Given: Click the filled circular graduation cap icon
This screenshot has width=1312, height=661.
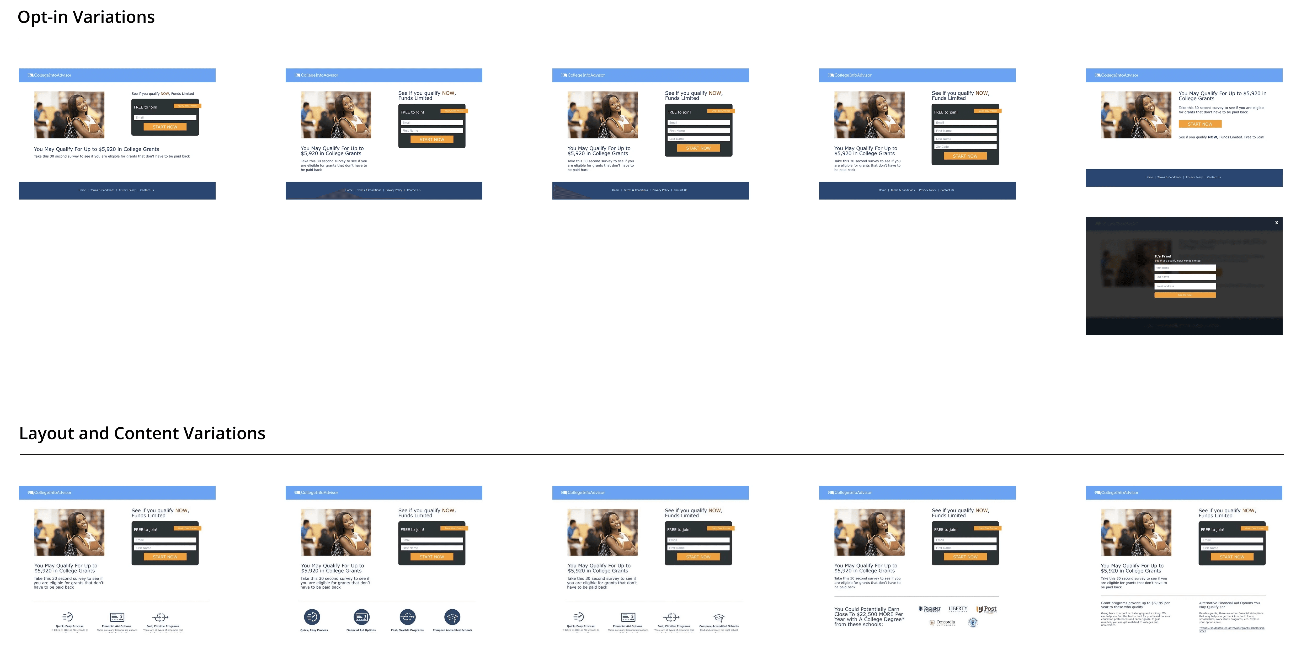Looking at the screenshot, I should tap(452, 617).
